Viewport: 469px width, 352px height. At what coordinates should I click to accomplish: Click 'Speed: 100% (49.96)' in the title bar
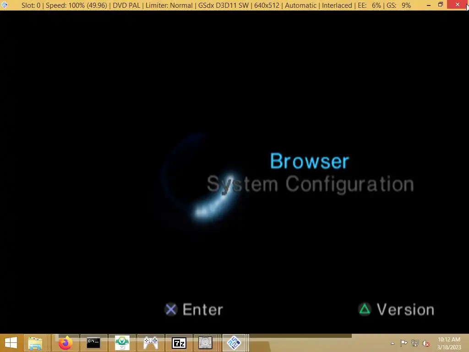click(76, 5)
